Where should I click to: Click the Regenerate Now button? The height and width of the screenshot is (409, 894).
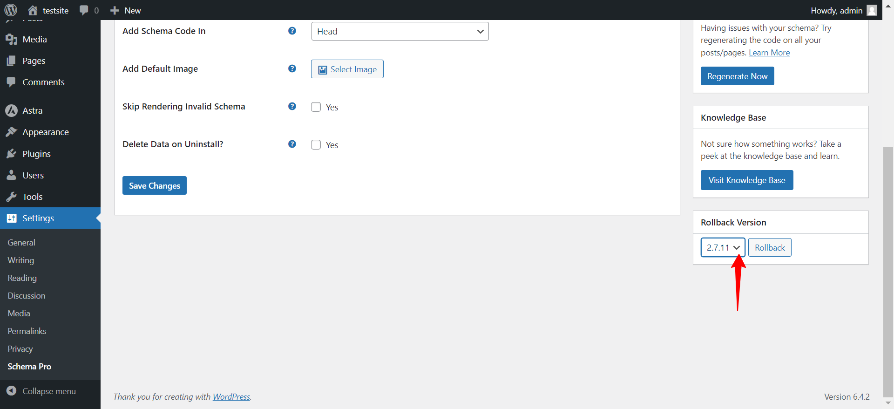point(737,76)
